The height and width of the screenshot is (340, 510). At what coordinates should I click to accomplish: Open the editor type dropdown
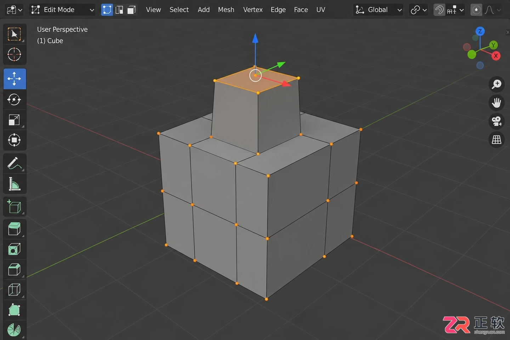[x=15, y=10]
